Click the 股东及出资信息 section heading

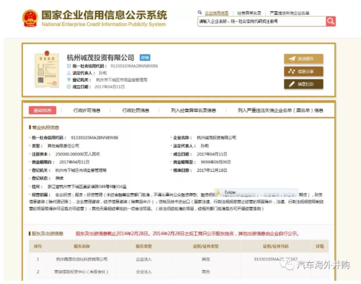pos(47,234)
